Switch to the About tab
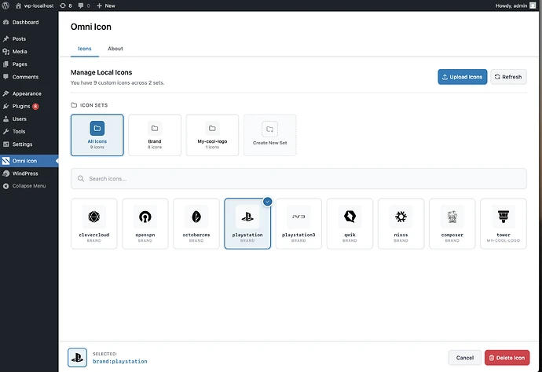This screenshot has width=542, height=372. point(115,49)
